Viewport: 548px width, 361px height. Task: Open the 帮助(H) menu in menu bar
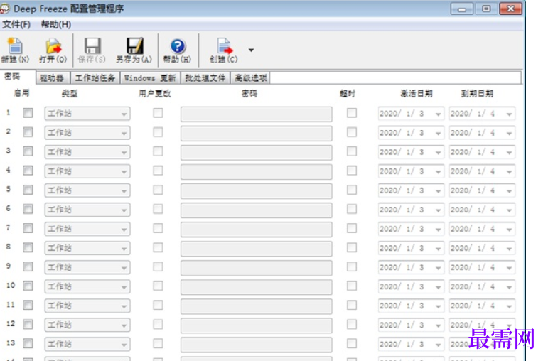click(x=56, y=24)
